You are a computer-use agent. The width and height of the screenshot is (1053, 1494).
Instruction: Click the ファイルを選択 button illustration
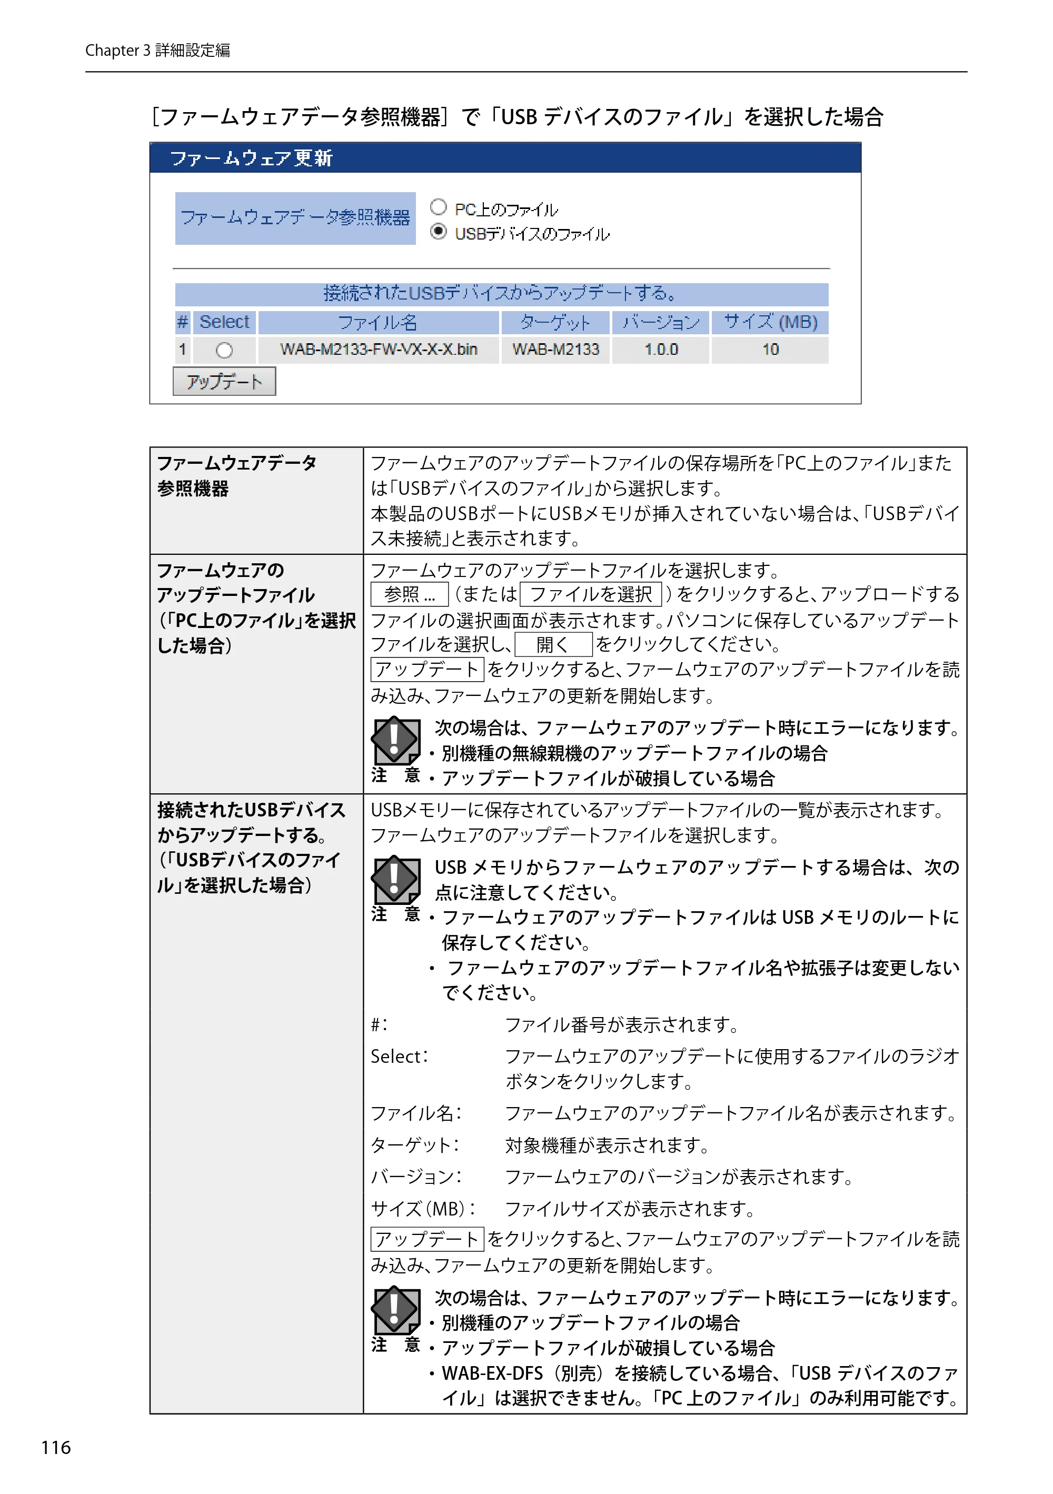(x=591, y=594)
